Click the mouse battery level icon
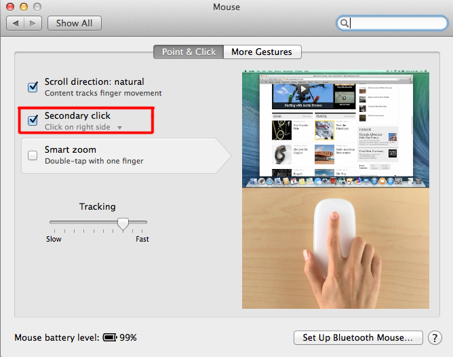The width and height of the screenshot is (453, 357). (x=110, y=337)
